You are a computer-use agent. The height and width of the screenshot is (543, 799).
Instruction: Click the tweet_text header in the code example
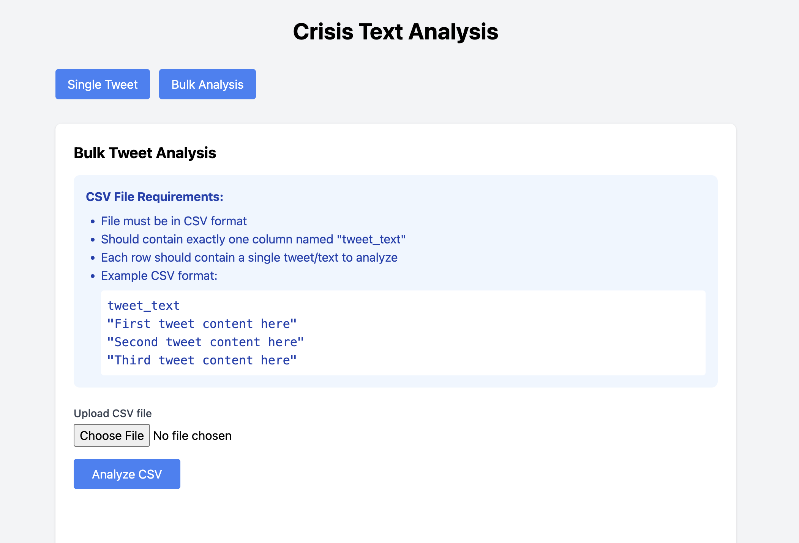[x=143, y=306]
